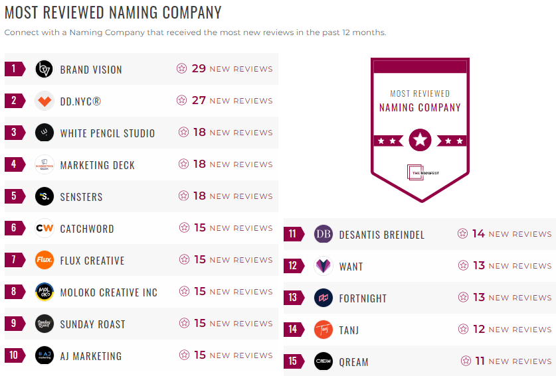
Task: Click the Flux Creative orange logo
Action: [x=45, y=260]
